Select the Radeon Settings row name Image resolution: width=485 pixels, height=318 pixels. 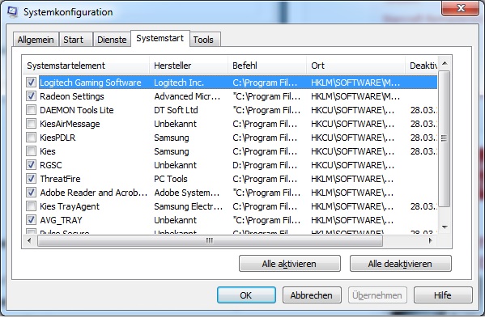(x=72, y=96)
